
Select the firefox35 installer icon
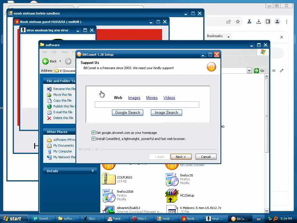coord(172,179)
